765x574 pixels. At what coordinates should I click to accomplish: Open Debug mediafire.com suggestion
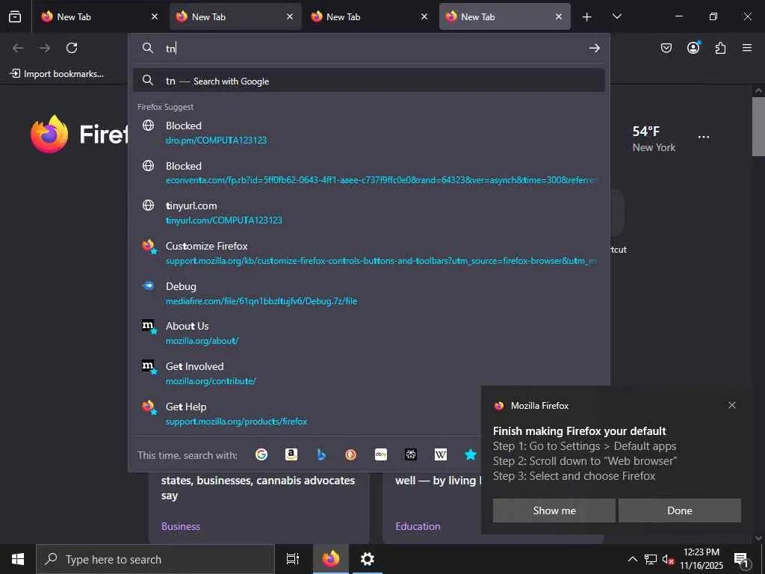(x=369, y=293)
